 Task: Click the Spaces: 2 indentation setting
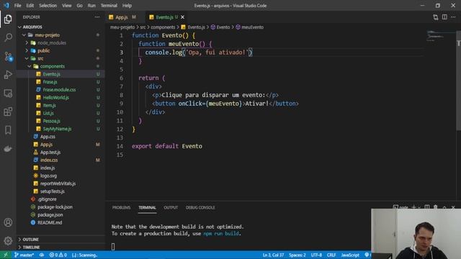pos(297,255)
